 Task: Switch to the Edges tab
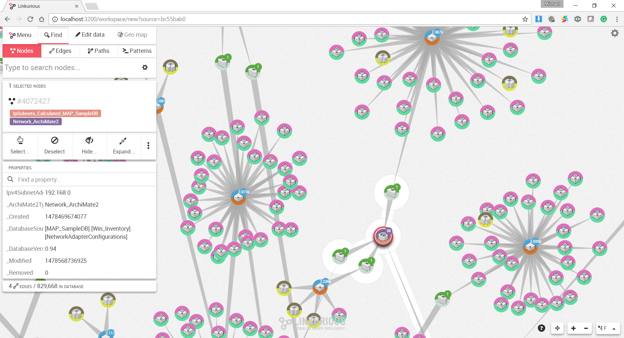point(60,51)
